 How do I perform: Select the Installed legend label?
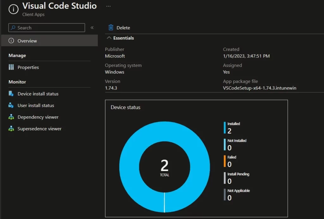point(234,124)
